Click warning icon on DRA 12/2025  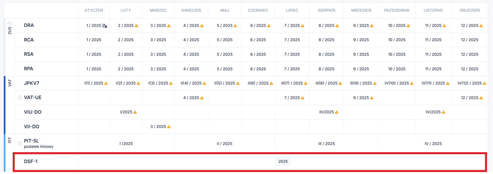[x=481, y=26]
